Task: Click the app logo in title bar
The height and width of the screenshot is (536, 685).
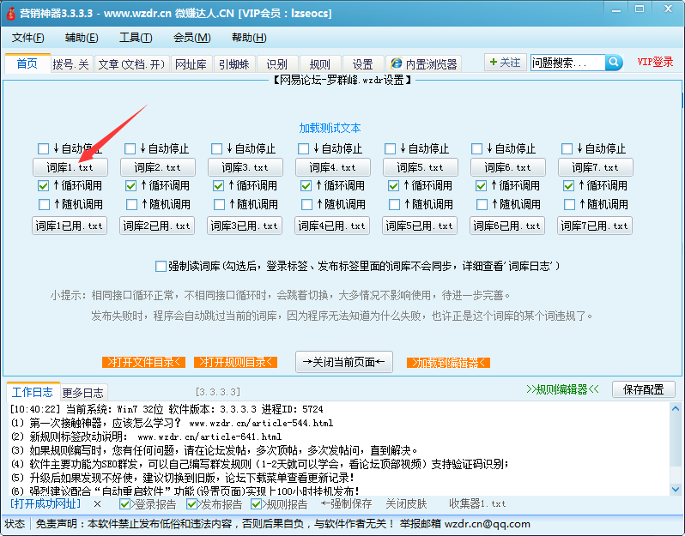Action: pos(10,13)
